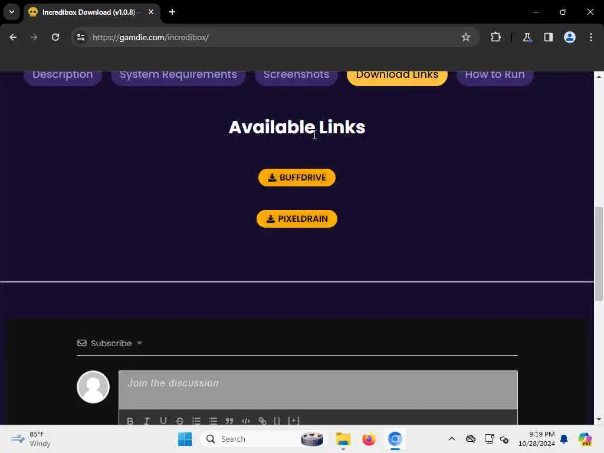Toggle the browser side panel
This screenshot has height=453, width=604.
click(x=548, y=37)
